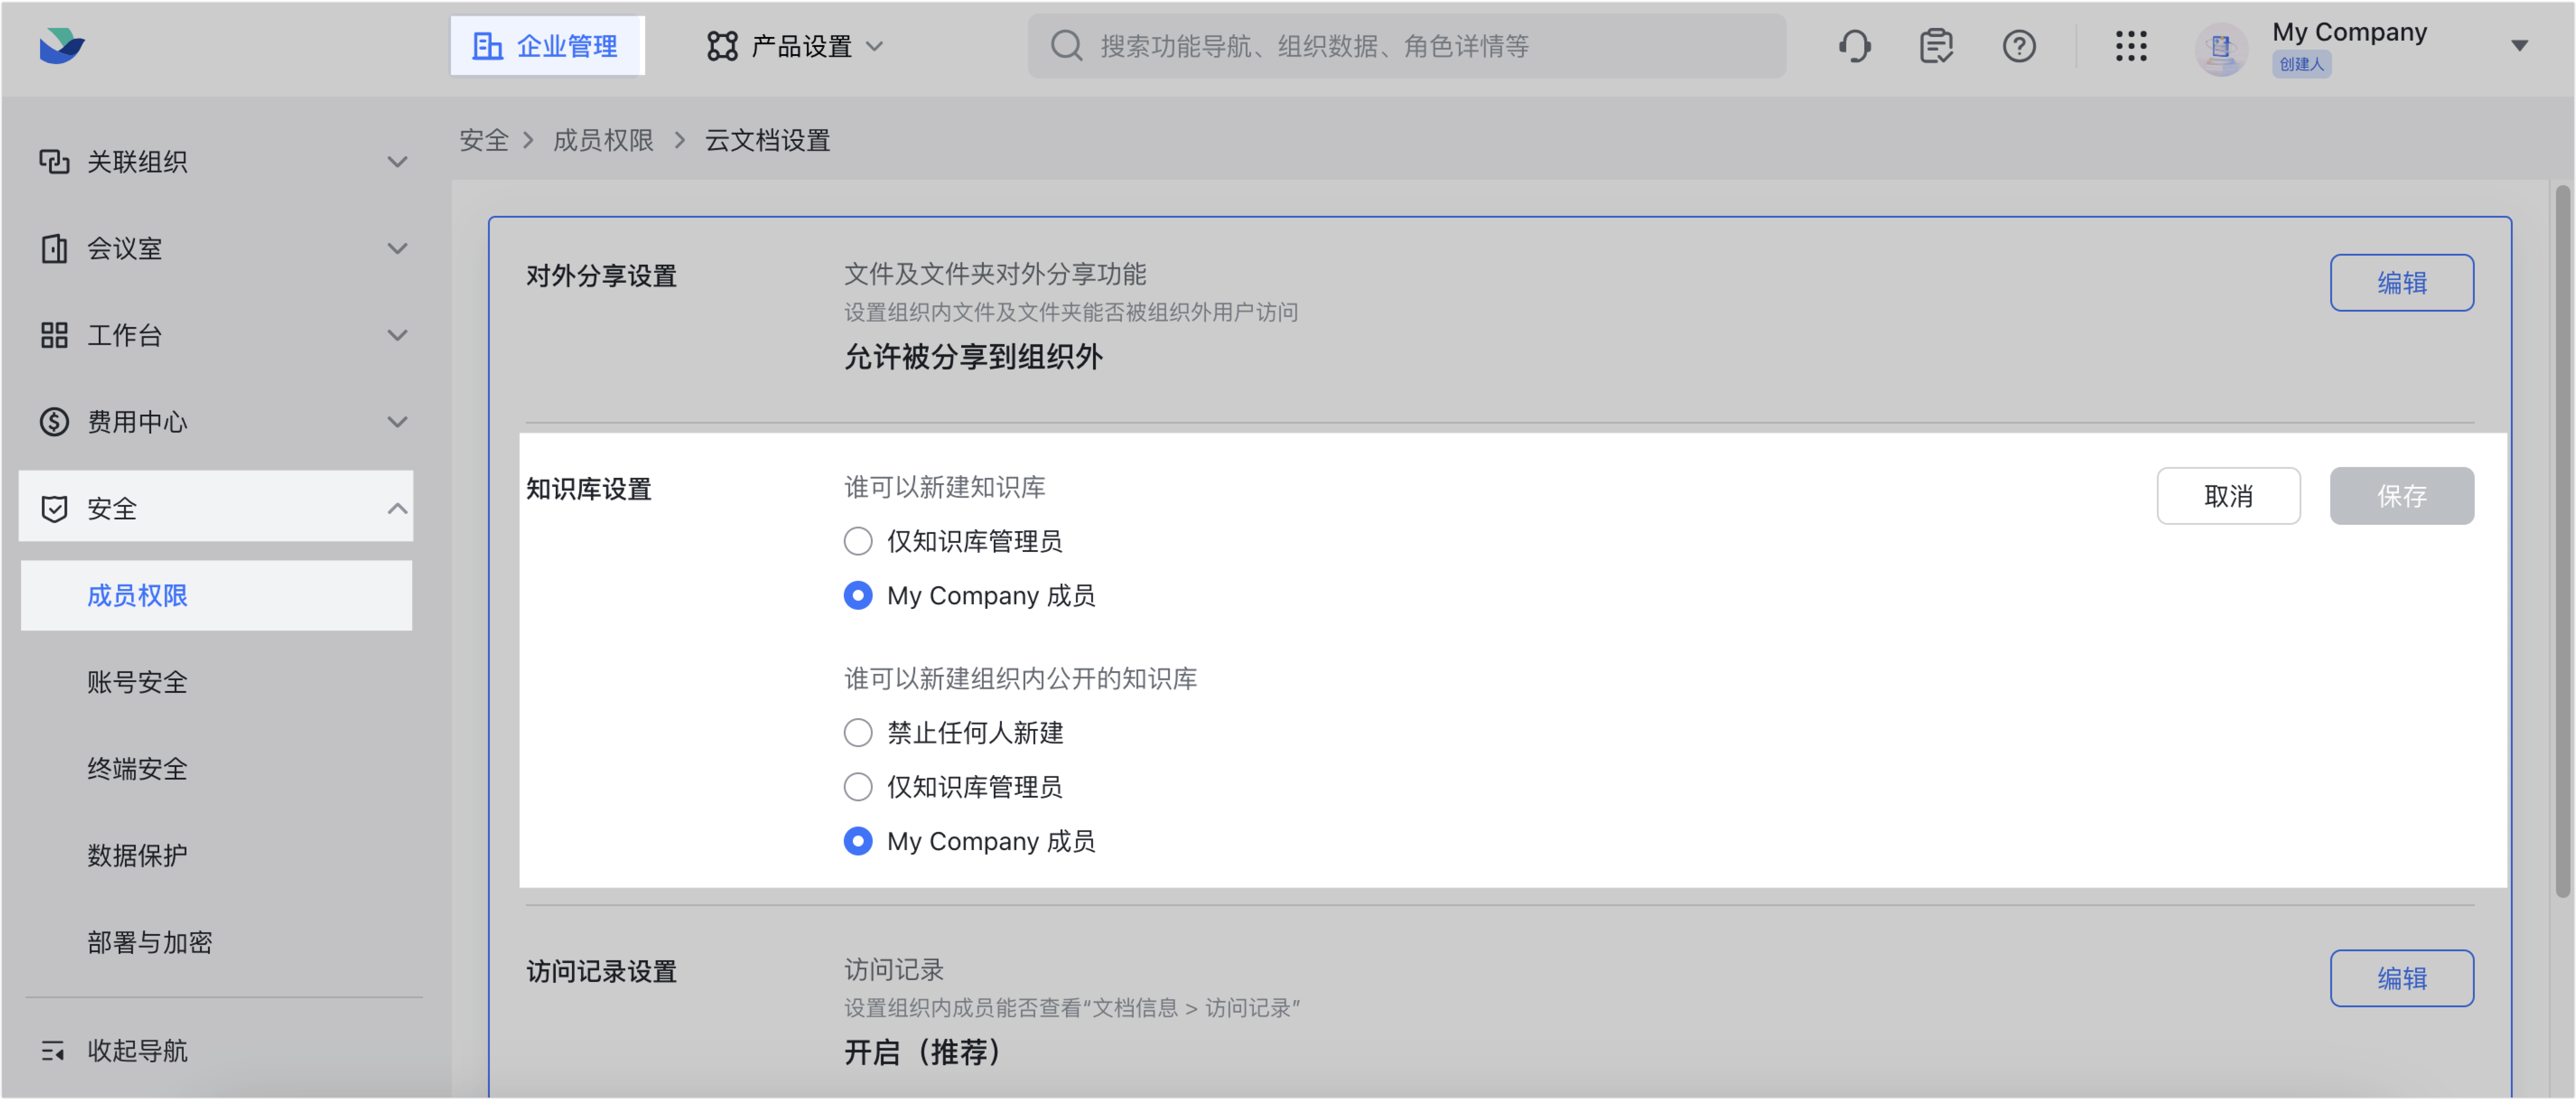2576x1099 pixels.
Task: Click the 费用中心 dollar icon
Action: 54,422
